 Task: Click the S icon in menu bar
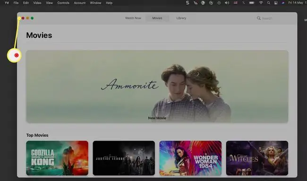pyautogui.click(x=188, y=3)
